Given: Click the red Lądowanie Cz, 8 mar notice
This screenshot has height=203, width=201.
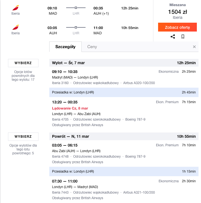Looking at the screenshot, I should 70,108.
